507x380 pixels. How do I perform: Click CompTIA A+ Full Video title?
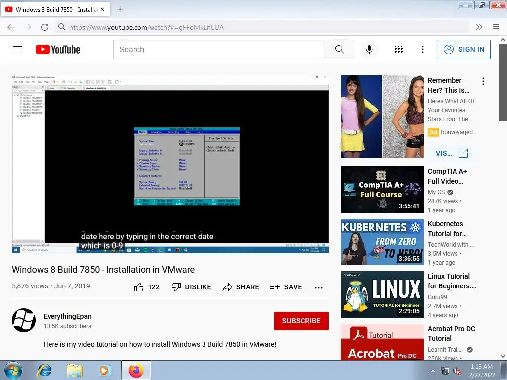point(448,176)
